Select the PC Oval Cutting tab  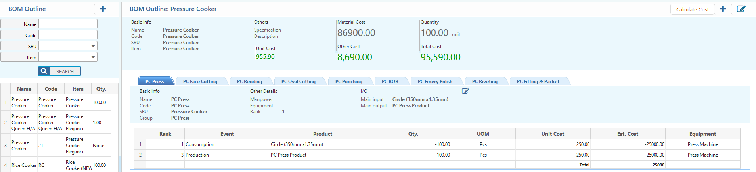tap(298, 82)
